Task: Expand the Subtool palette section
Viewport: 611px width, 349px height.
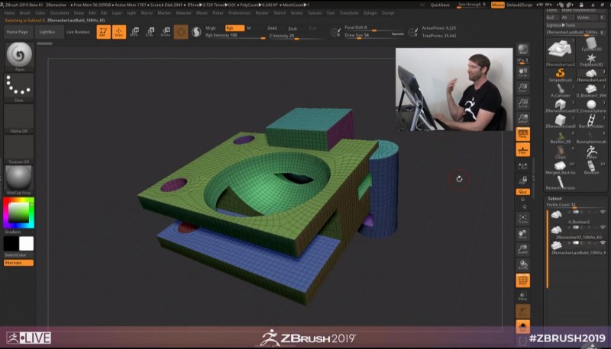Action: coord(556,198)
